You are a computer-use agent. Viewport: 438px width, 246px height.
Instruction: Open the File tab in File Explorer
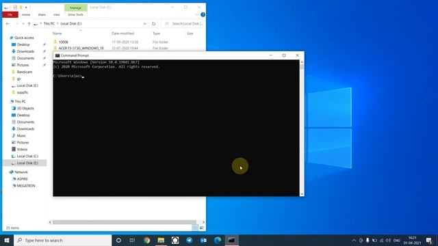pos(10,14)
